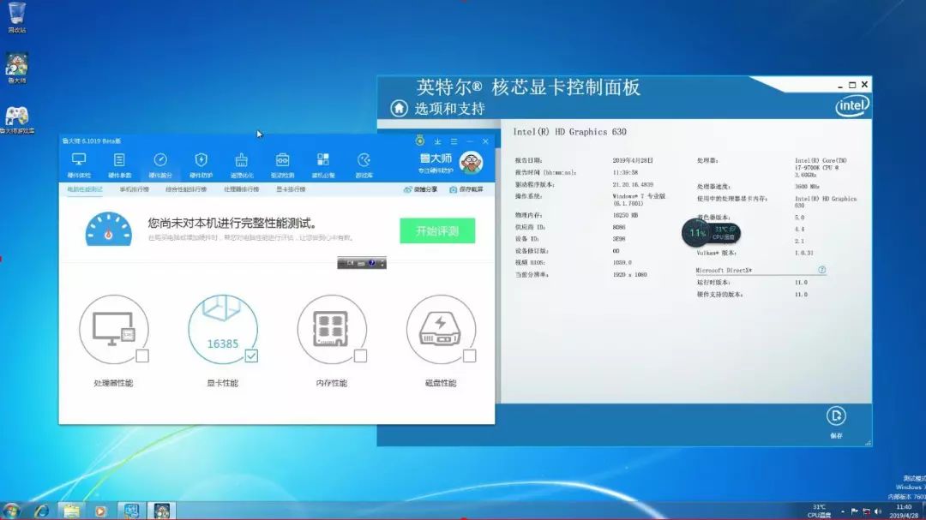
Task: Click the floating CPU temperature widget
Action: click(711, 232)
